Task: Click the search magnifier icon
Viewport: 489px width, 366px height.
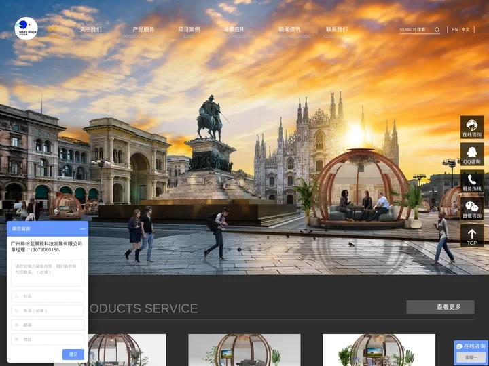Action: click(437, 30)
